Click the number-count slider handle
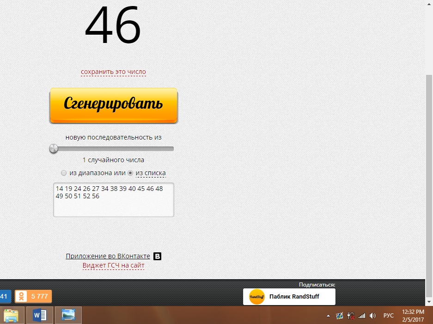The image size is (433, 324). (54, 148)
